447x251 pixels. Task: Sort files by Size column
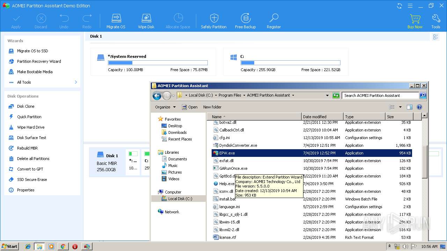coord(399,117)
